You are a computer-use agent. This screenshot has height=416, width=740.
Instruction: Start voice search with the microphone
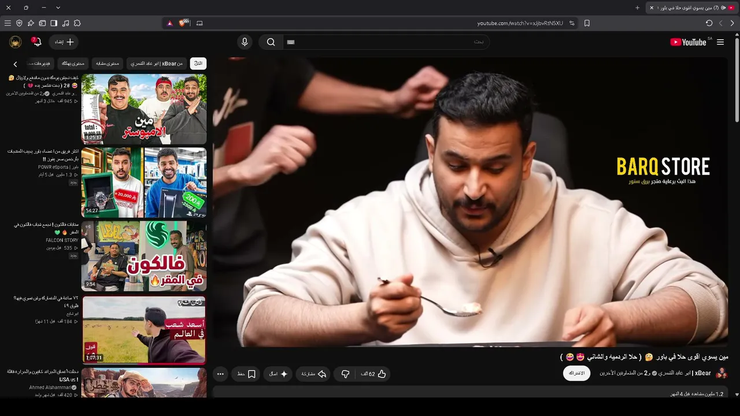tap(245, 42)
